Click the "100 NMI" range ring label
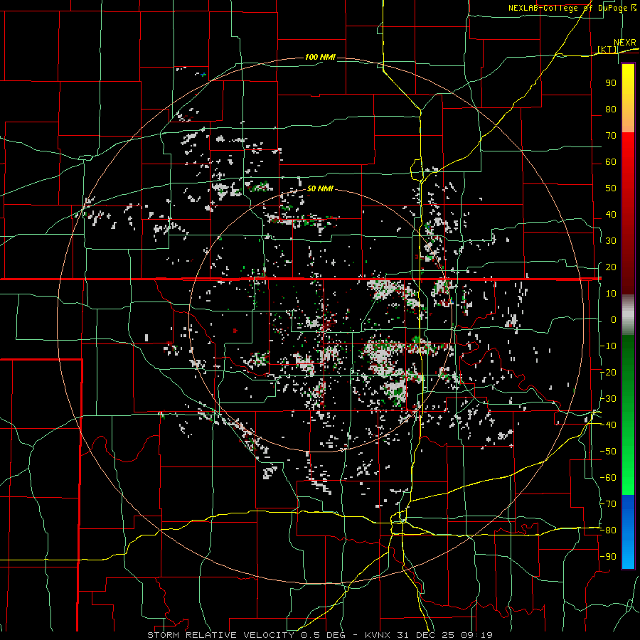 click(320, 57)
